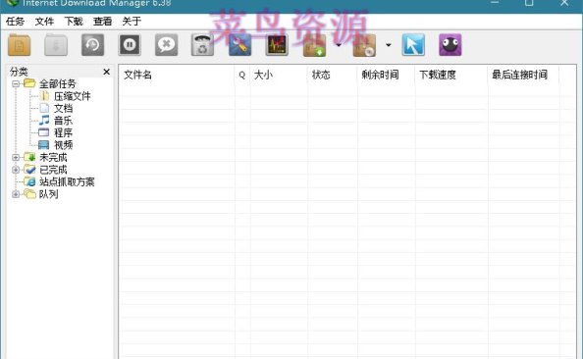The image size is (583, 359).
Task: Close the 分类 categories panel
Action: point(106,72)
